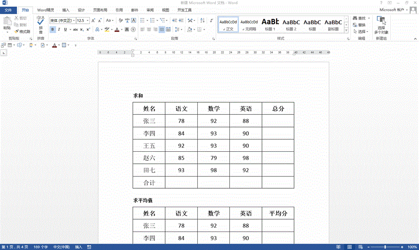Click the Replace (替换) button

tap(359, 25)
